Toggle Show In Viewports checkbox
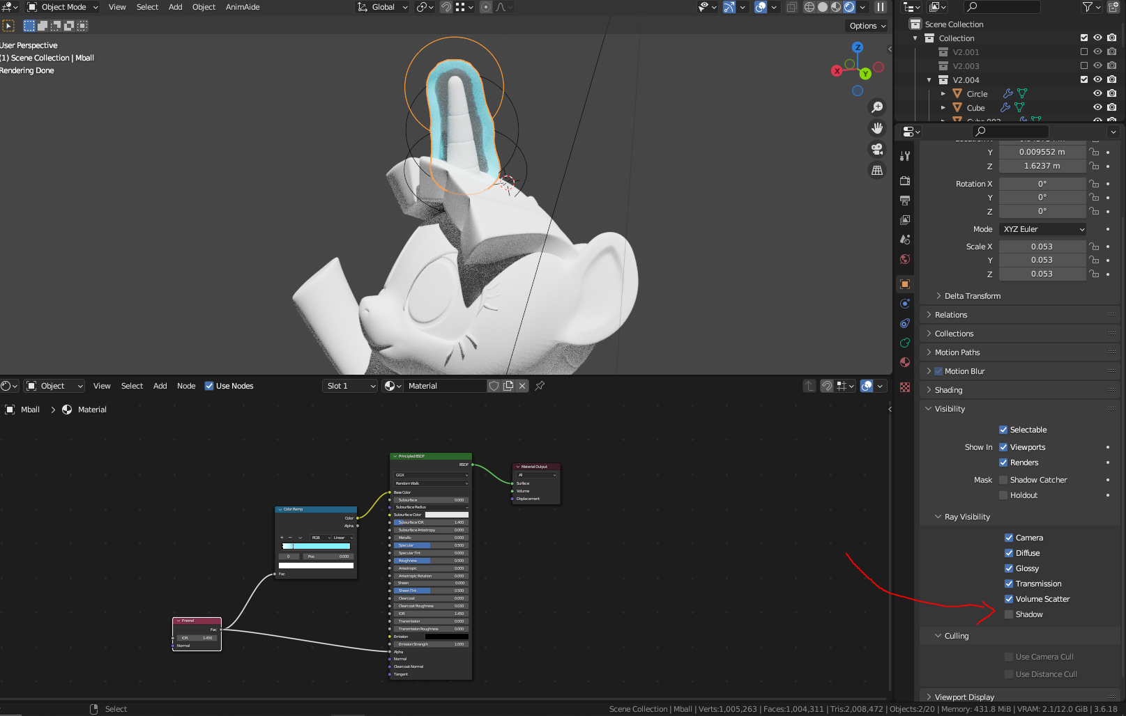The width and height of the screenshot is (1126, 716). pos(1003,447)
